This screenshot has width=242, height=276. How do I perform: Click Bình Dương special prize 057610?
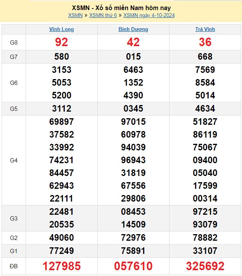[133, 266]
